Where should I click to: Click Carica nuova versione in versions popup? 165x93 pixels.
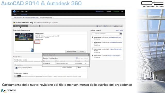click(x=81, y=58)
